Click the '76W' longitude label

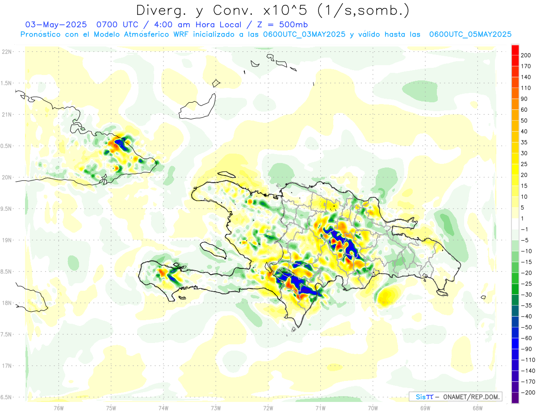point(59,408)
